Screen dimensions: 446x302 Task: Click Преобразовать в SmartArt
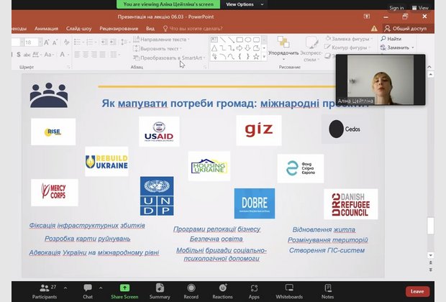click(169, 58)
